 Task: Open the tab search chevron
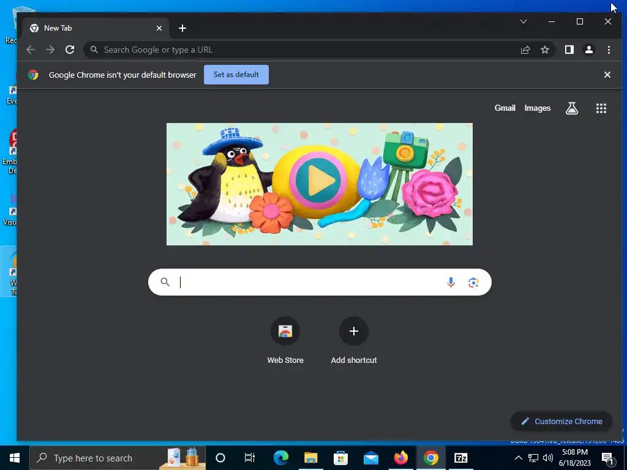524,21
